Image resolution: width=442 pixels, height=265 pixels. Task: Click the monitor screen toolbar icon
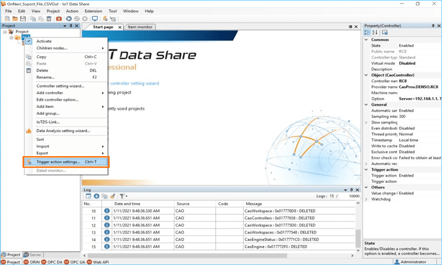coord(95,18)
